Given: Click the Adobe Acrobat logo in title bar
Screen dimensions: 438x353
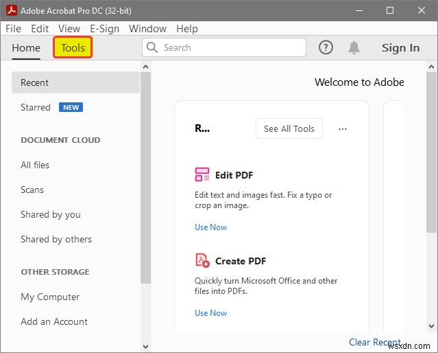Looking at the screenshot, I should pyautogui.click(x=12, y=10).
